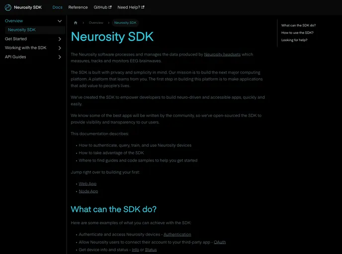Select Overview in the sidebar
Image resolution: width=342 pixels, height=254 pixels.
pyautogui.click(x=14, y=21)
